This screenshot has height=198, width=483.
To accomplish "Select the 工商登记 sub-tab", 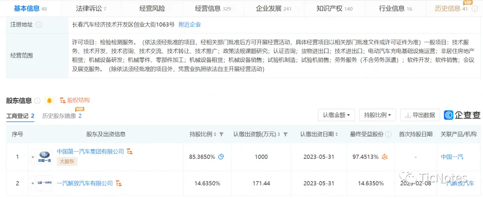I will click(20, 116).
